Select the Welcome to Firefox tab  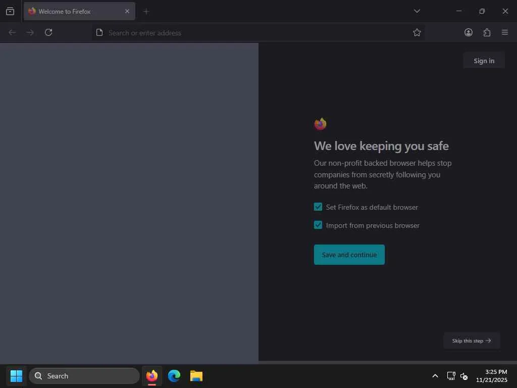tap(79, 11)
